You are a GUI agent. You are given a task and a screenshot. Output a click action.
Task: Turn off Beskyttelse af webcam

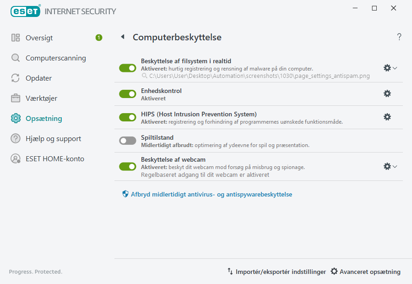[x=127, y=166]
